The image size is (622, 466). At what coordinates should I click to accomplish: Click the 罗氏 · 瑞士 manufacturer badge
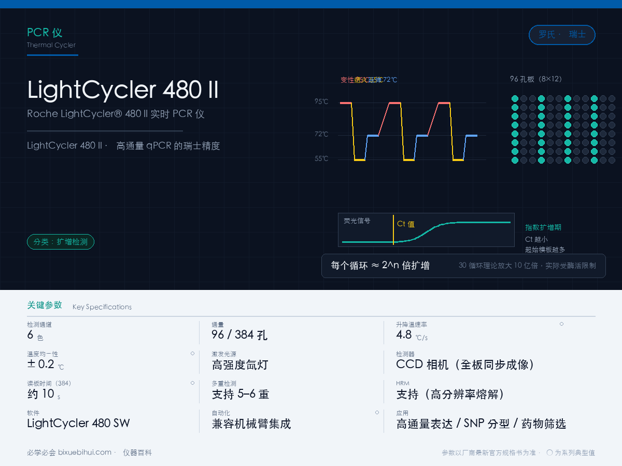[562, 35]
